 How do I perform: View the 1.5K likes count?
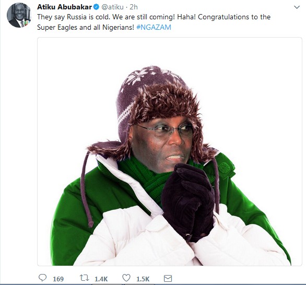(x=143, y=279)
